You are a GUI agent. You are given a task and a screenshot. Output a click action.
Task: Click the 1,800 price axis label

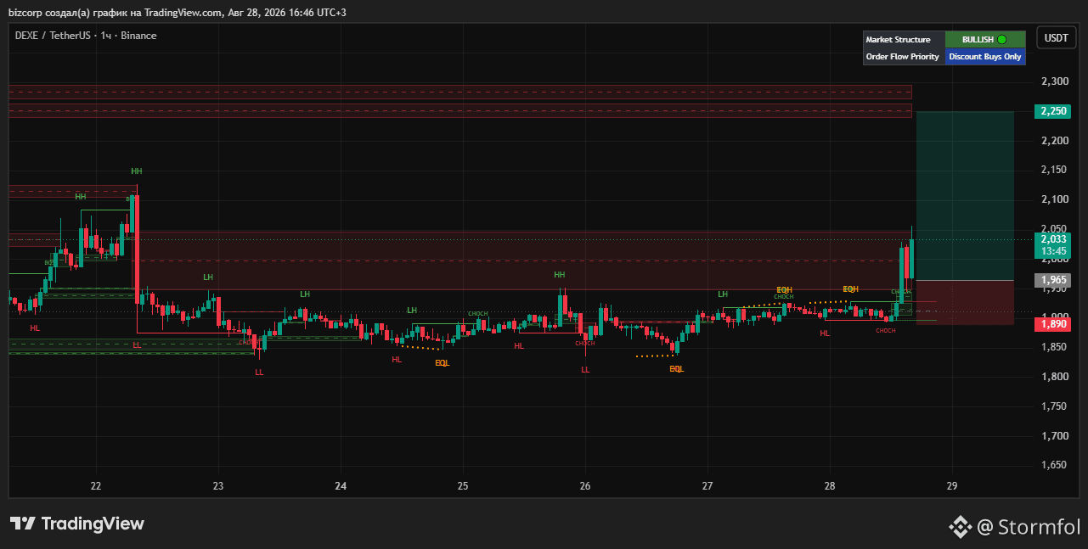tap(1054, 377)
